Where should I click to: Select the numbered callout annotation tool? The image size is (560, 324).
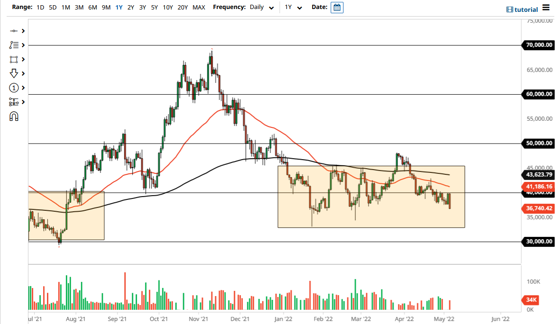[14, 88]
